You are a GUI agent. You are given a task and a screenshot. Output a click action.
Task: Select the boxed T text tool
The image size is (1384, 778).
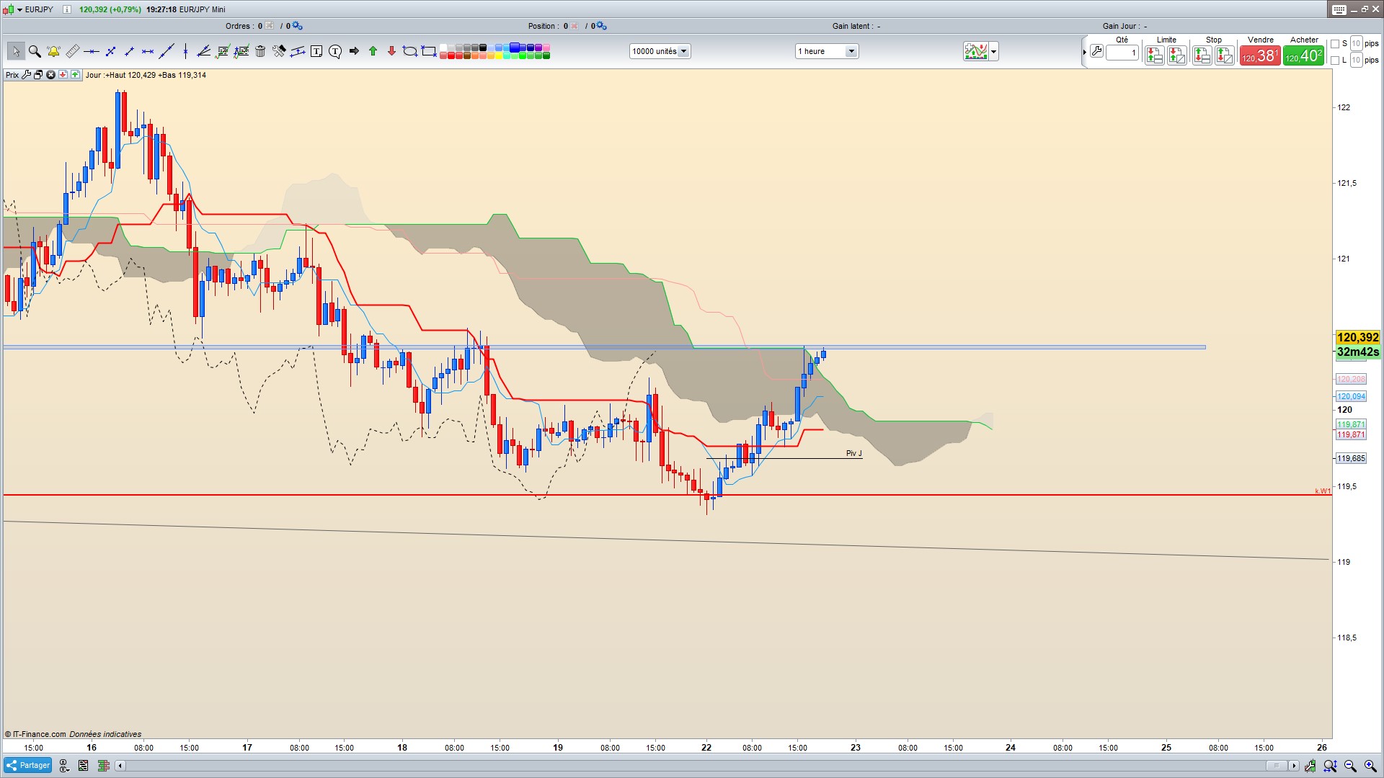pos(316,51)
